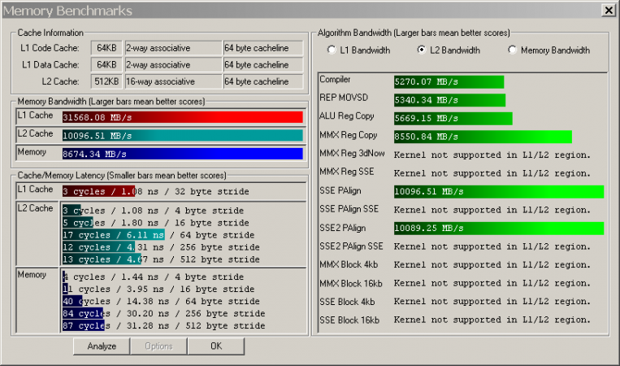Click the L2 Cache teal bandwidth bar
The image size is (620, 366).
(x=183, y=135)
